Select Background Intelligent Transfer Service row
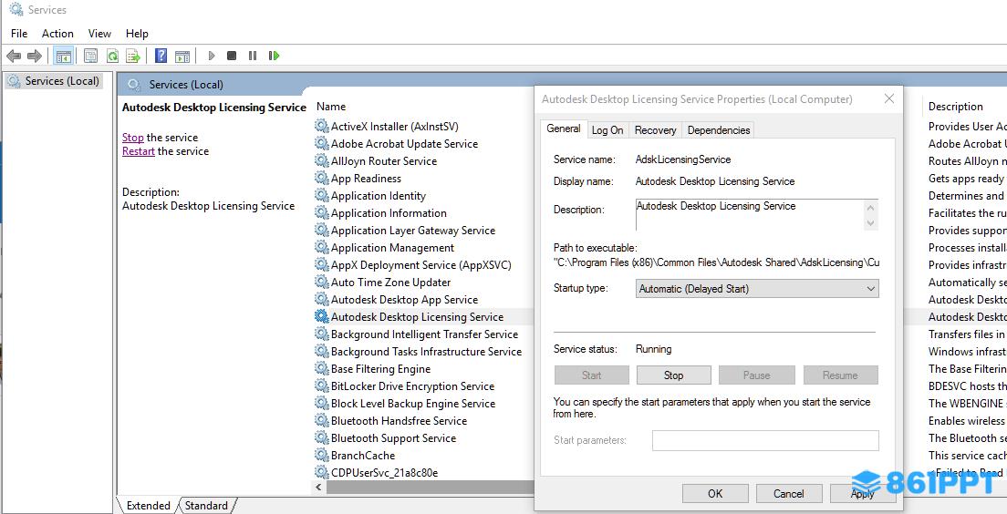The image size is (1007, 514). pyautogui.click(x=424, y=334)
